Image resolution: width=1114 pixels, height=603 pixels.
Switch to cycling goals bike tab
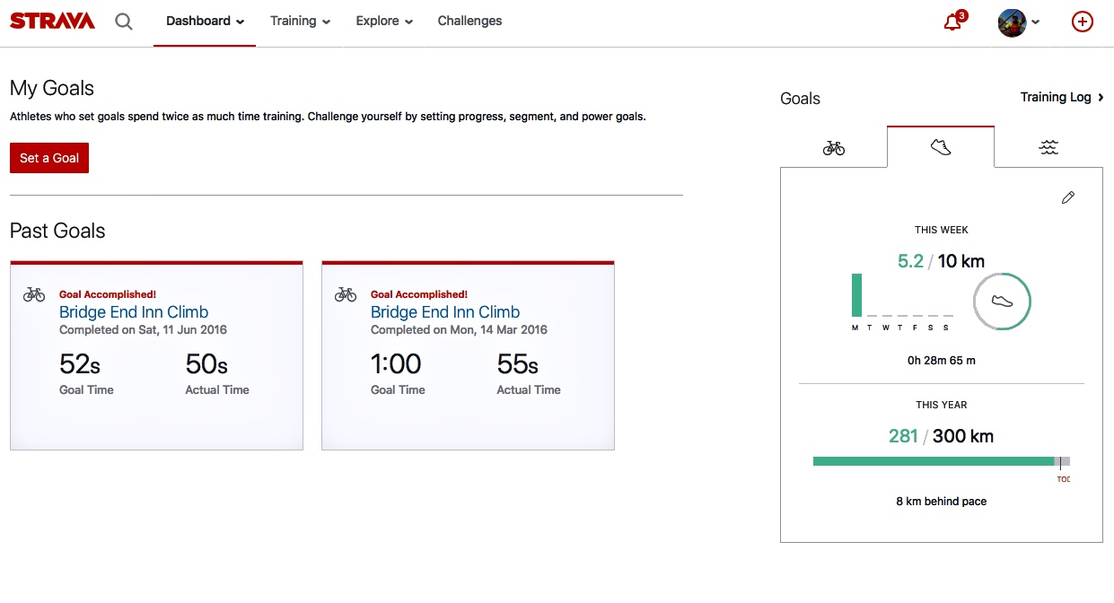[834, 148]
